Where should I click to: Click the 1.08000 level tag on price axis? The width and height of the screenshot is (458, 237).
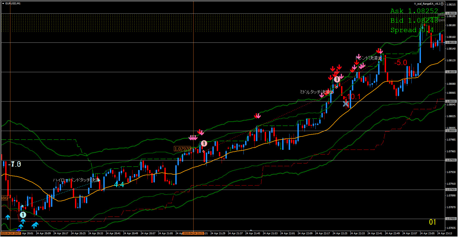(x=451, y=131)
